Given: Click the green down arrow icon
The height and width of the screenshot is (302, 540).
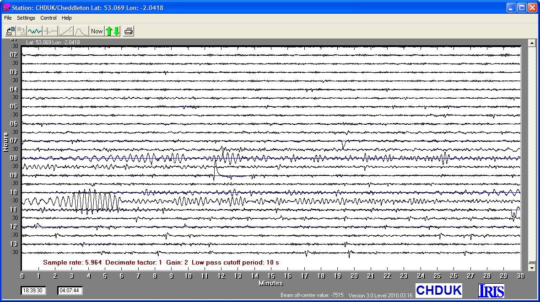Looking at the screenshot, I should tap(117, 32).
